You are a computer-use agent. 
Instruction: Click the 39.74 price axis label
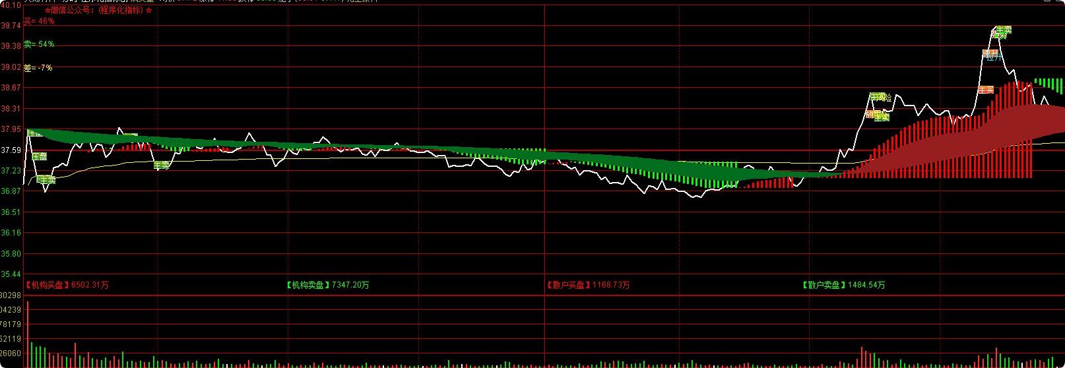tap(11, 26)
